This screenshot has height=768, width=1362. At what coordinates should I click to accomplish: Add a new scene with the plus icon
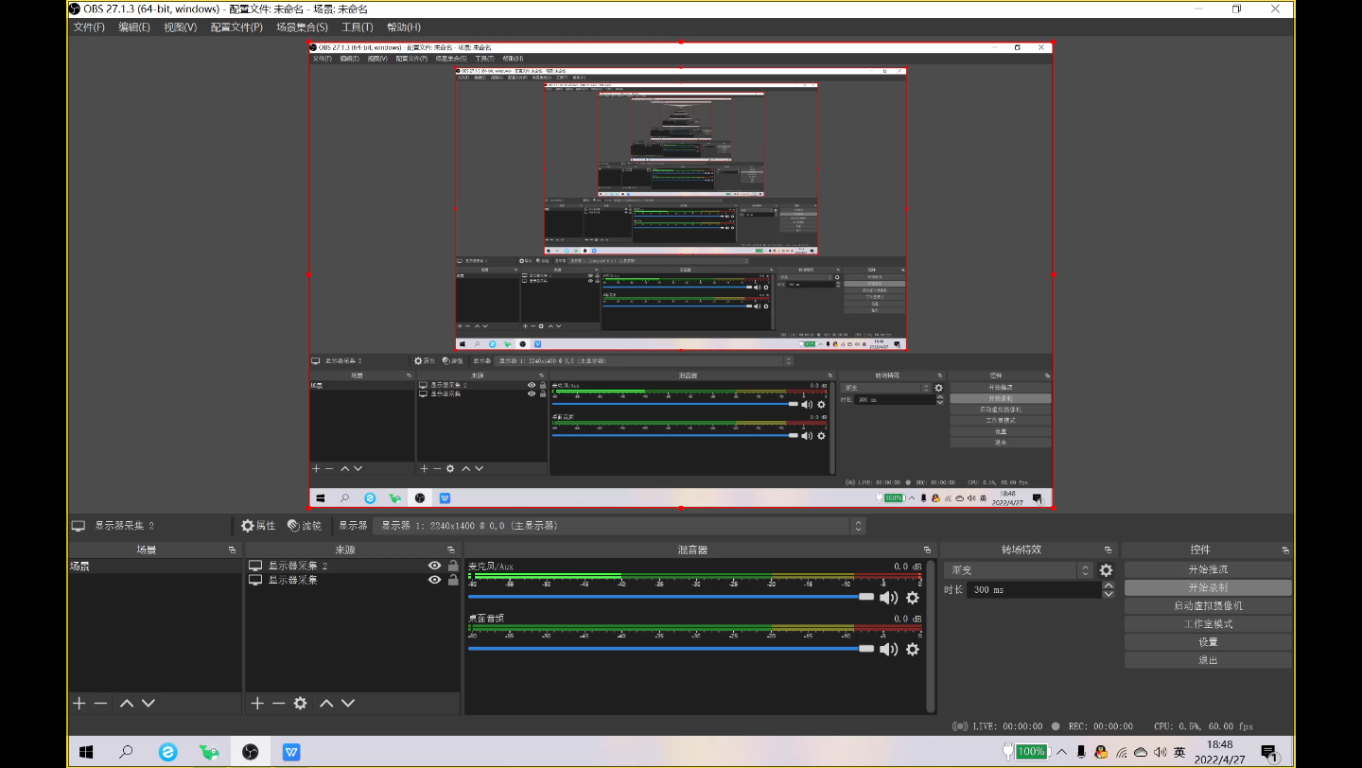point(79,704)
